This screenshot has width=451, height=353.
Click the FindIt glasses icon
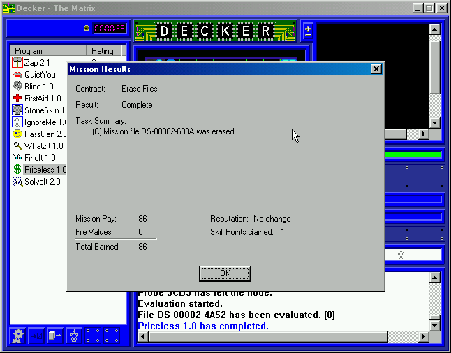point(17,157)
